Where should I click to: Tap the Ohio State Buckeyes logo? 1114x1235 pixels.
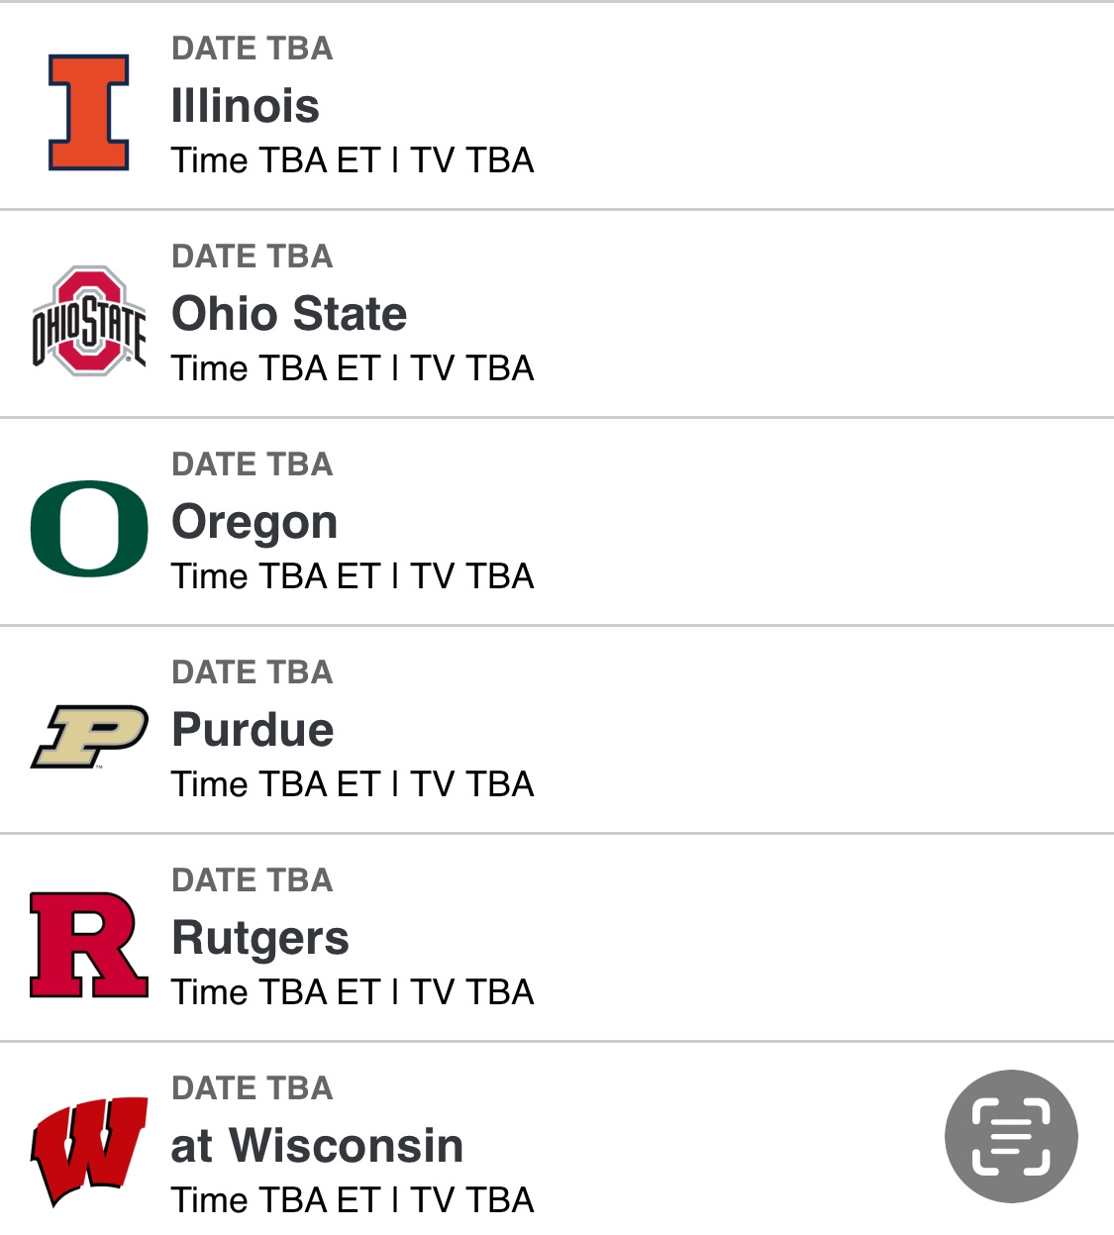89,321
